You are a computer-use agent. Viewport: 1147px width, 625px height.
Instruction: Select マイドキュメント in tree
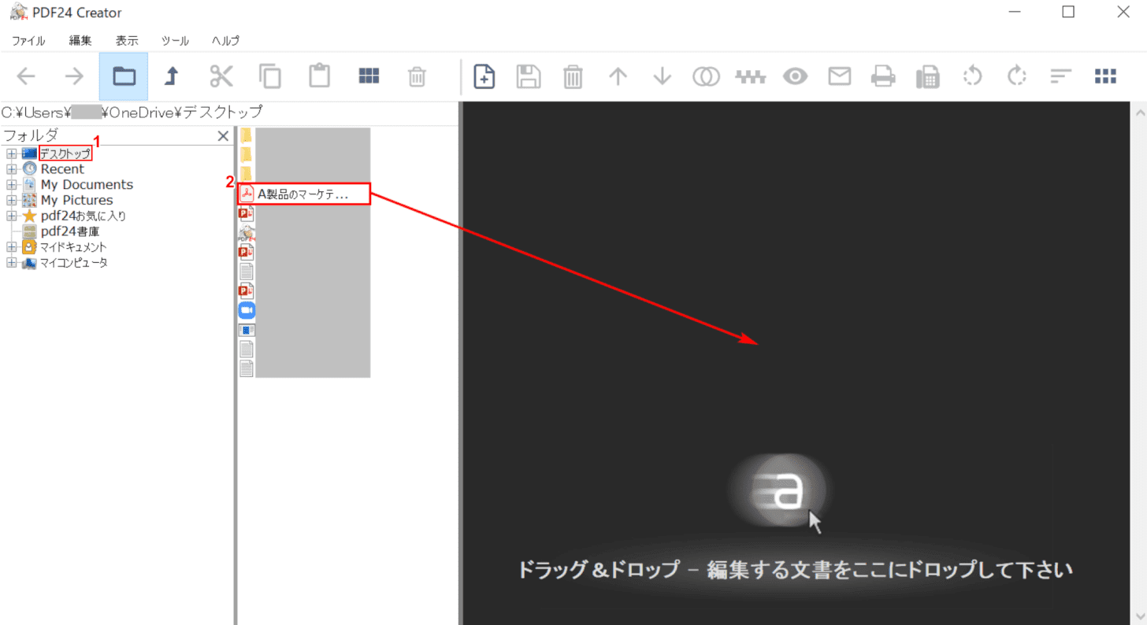[73, 247]
